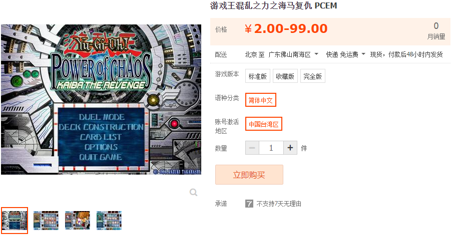Open the 快递 免运费 shipping method dropdown
The height and width of the screenshot is (235, 452).
click(345, 54)
